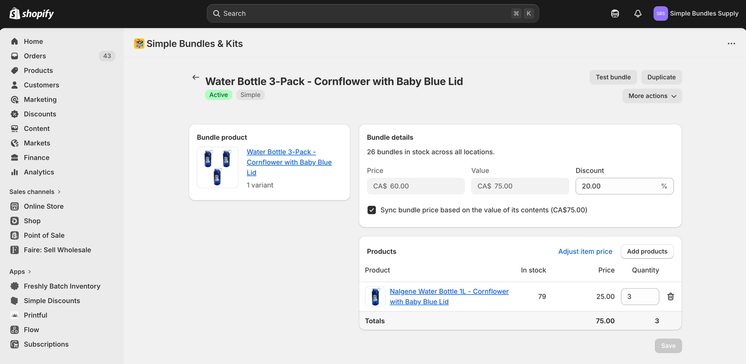Click the Simple type badge
This screenshot has width=746, height=364.
pos(250,95)
